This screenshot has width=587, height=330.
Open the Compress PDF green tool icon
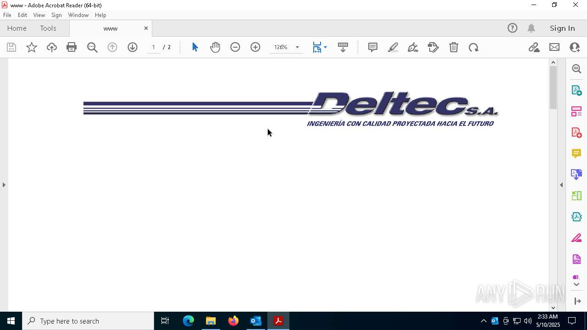click(576, 217)
